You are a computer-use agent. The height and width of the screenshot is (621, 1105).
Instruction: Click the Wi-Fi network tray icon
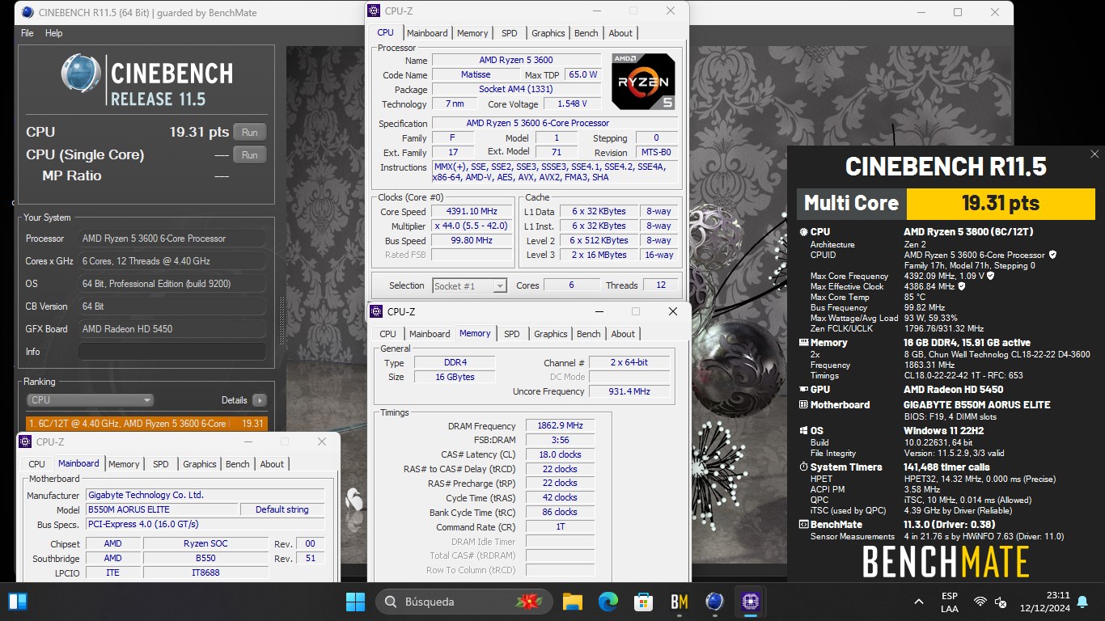pos(980,602)
